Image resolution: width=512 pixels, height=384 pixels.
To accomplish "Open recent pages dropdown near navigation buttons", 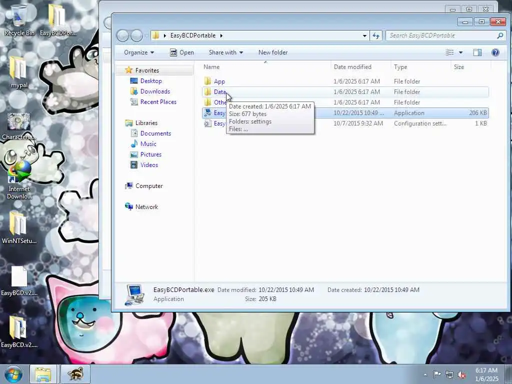I will pyautogui.click(x=146, y=35).
